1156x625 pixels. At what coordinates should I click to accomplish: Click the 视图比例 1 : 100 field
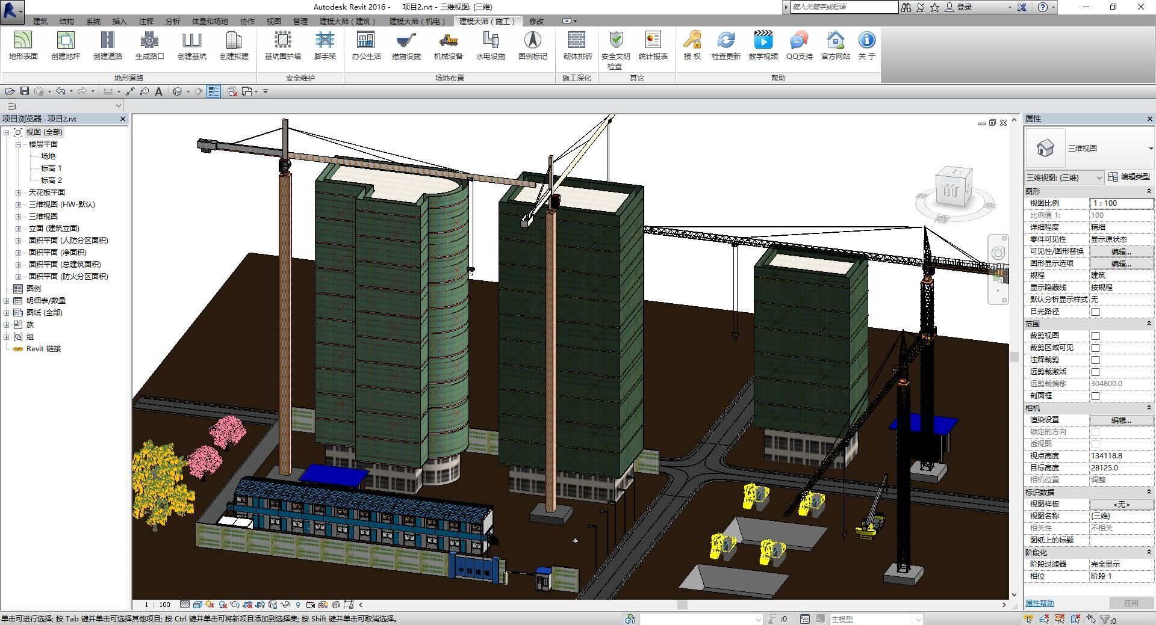1120,203
